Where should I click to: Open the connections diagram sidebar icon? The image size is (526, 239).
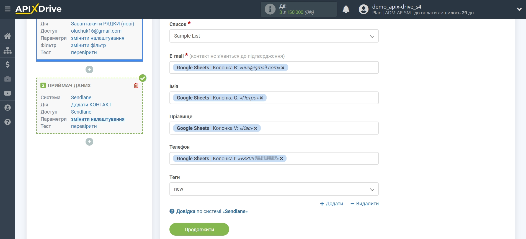[x=7, y=50]
